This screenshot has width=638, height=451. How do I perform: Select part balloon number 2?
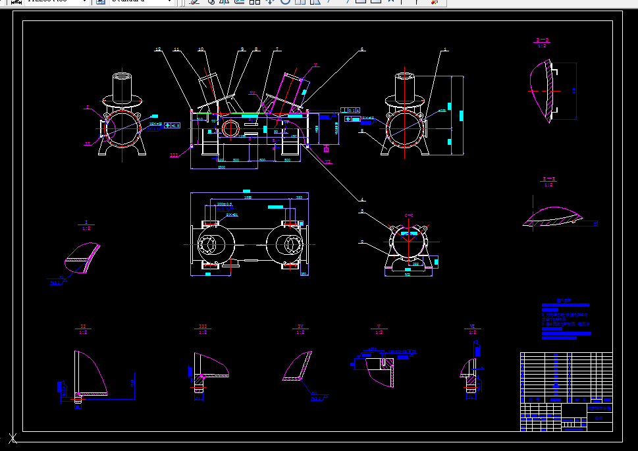[x=362, y=242]
